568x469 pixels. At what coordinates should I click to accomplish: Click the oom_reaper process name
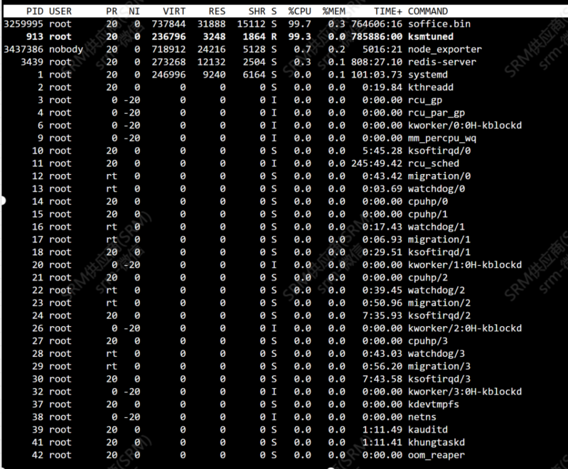[437, 455]
